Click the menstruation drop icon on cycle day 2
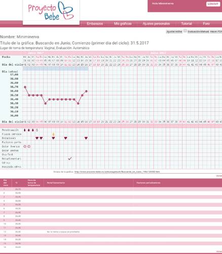 (29, 130)
